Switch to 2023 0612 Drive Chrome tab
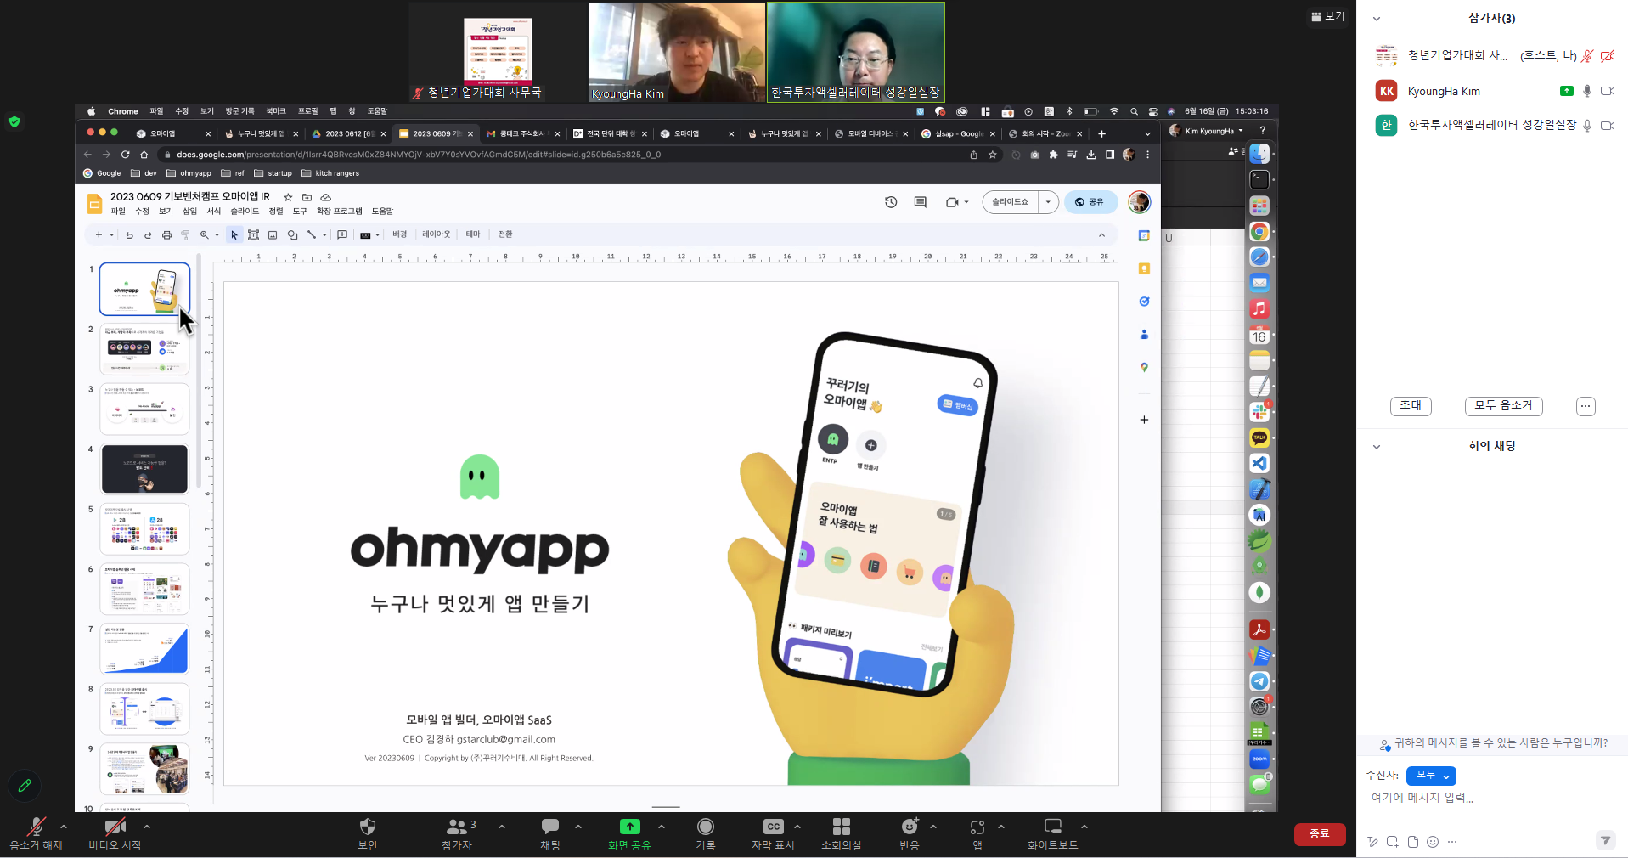This screenshot has height=858, width=1628. coord(348,133)
